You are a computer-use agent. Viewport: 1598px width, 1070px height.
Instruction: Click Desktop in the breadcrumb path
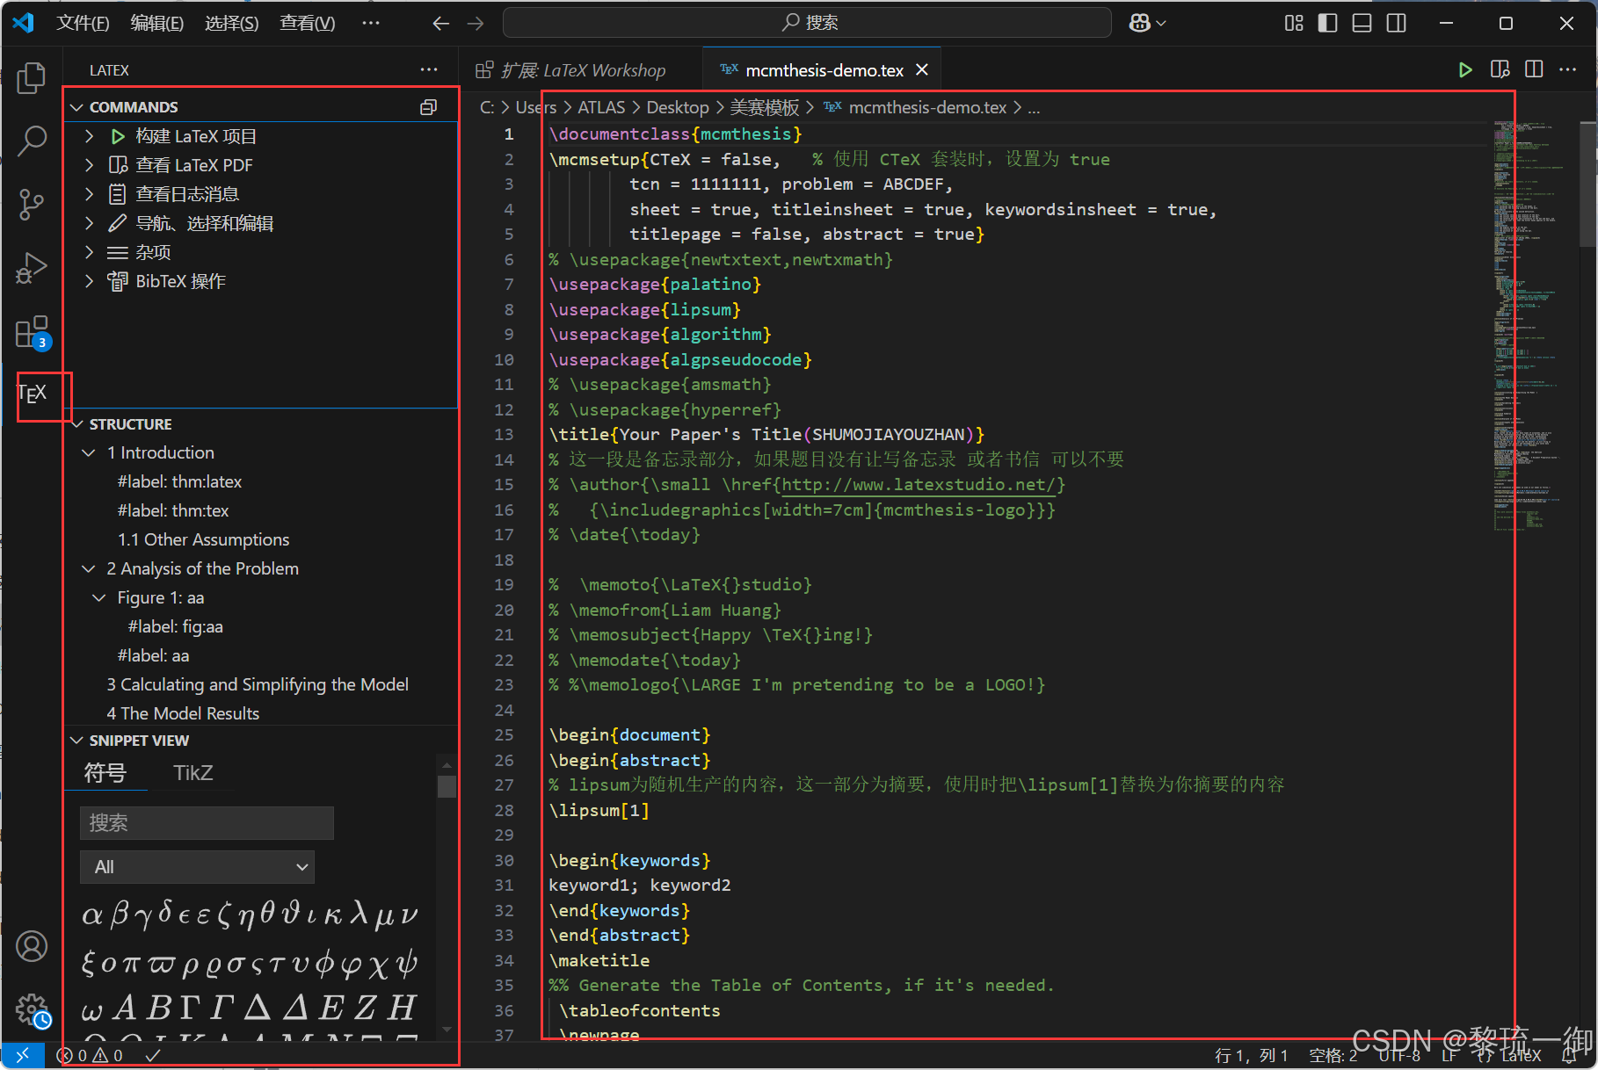click(x=678, y=107)
